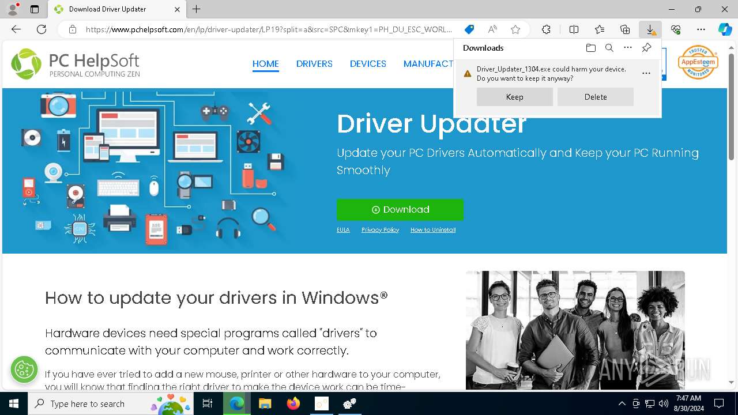Select the DEVICES menu item
Screen dimensions: 738x415
click(x=368, y=64)
